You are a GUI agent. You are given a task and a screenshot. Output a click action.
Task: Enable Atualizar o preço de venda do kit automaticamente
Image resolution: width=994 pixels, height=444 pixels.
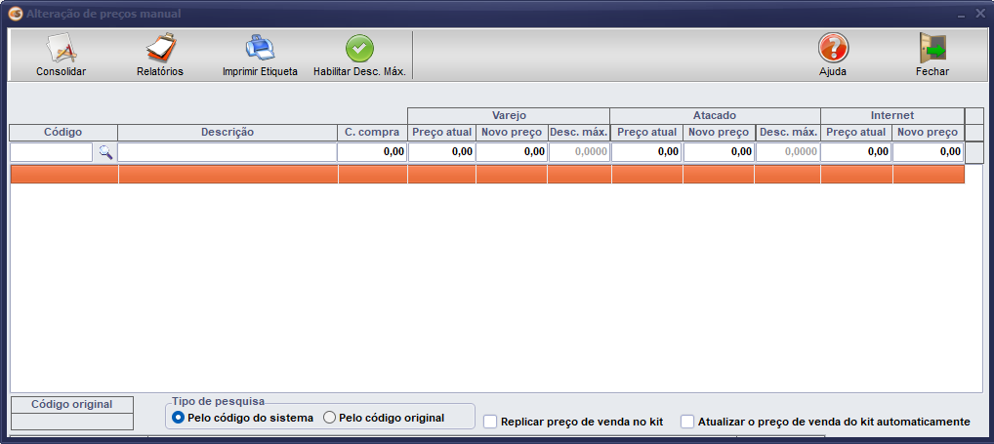pyautogui.click(x=687, y=422)
